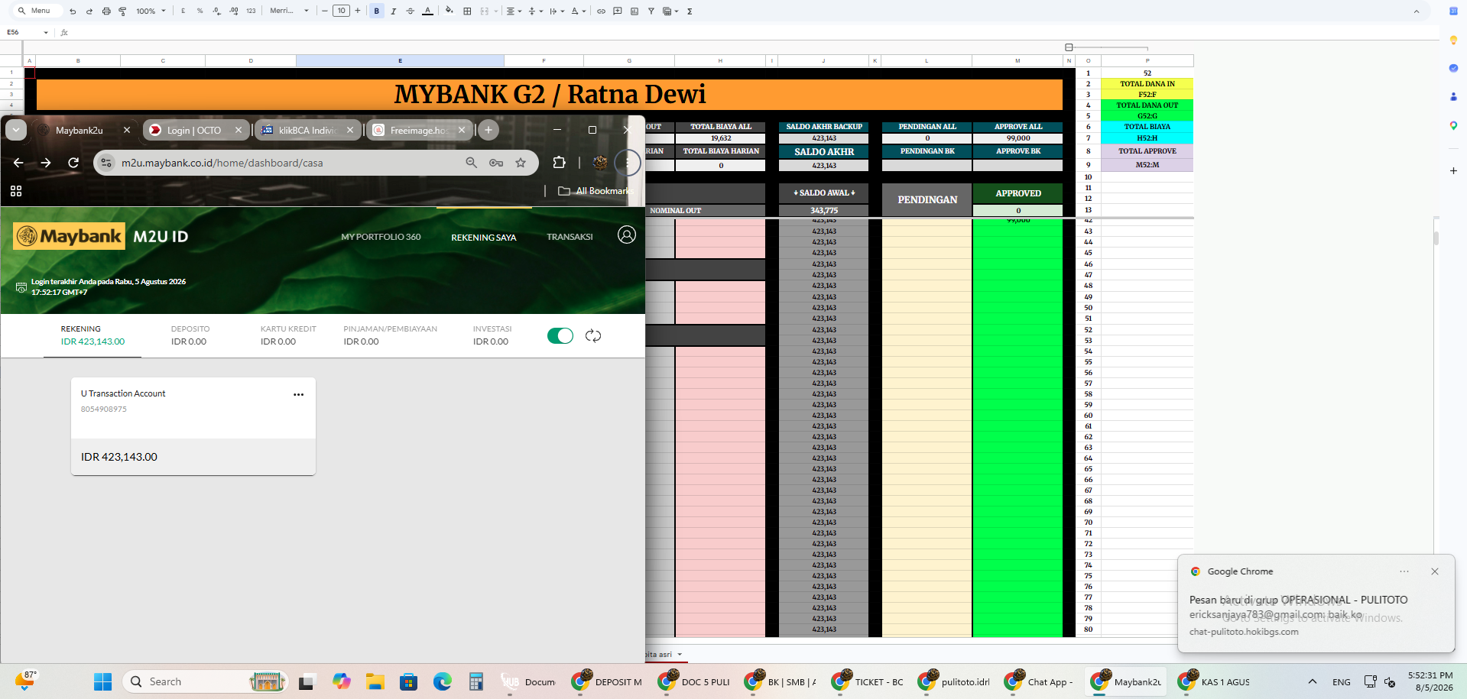Image resolution: width=1467 pixels, height=699 pixels.
Task: Insert a chart from the spreadsheet toolbar
Action: 635,11
